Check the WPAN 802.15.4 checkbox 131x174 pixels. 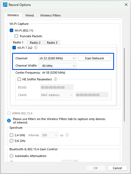click(9, 113)
